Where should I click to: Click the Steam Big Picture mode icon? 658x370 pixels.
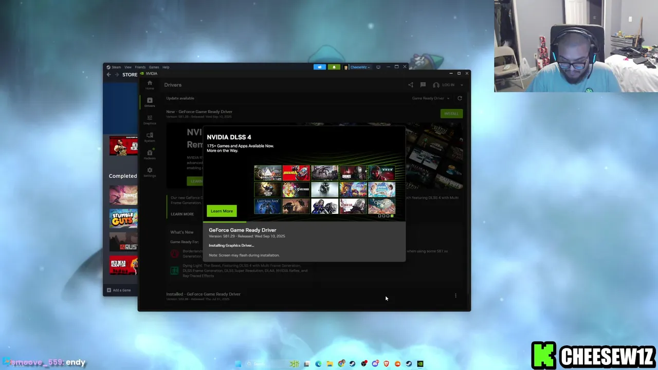click(378, 67)
